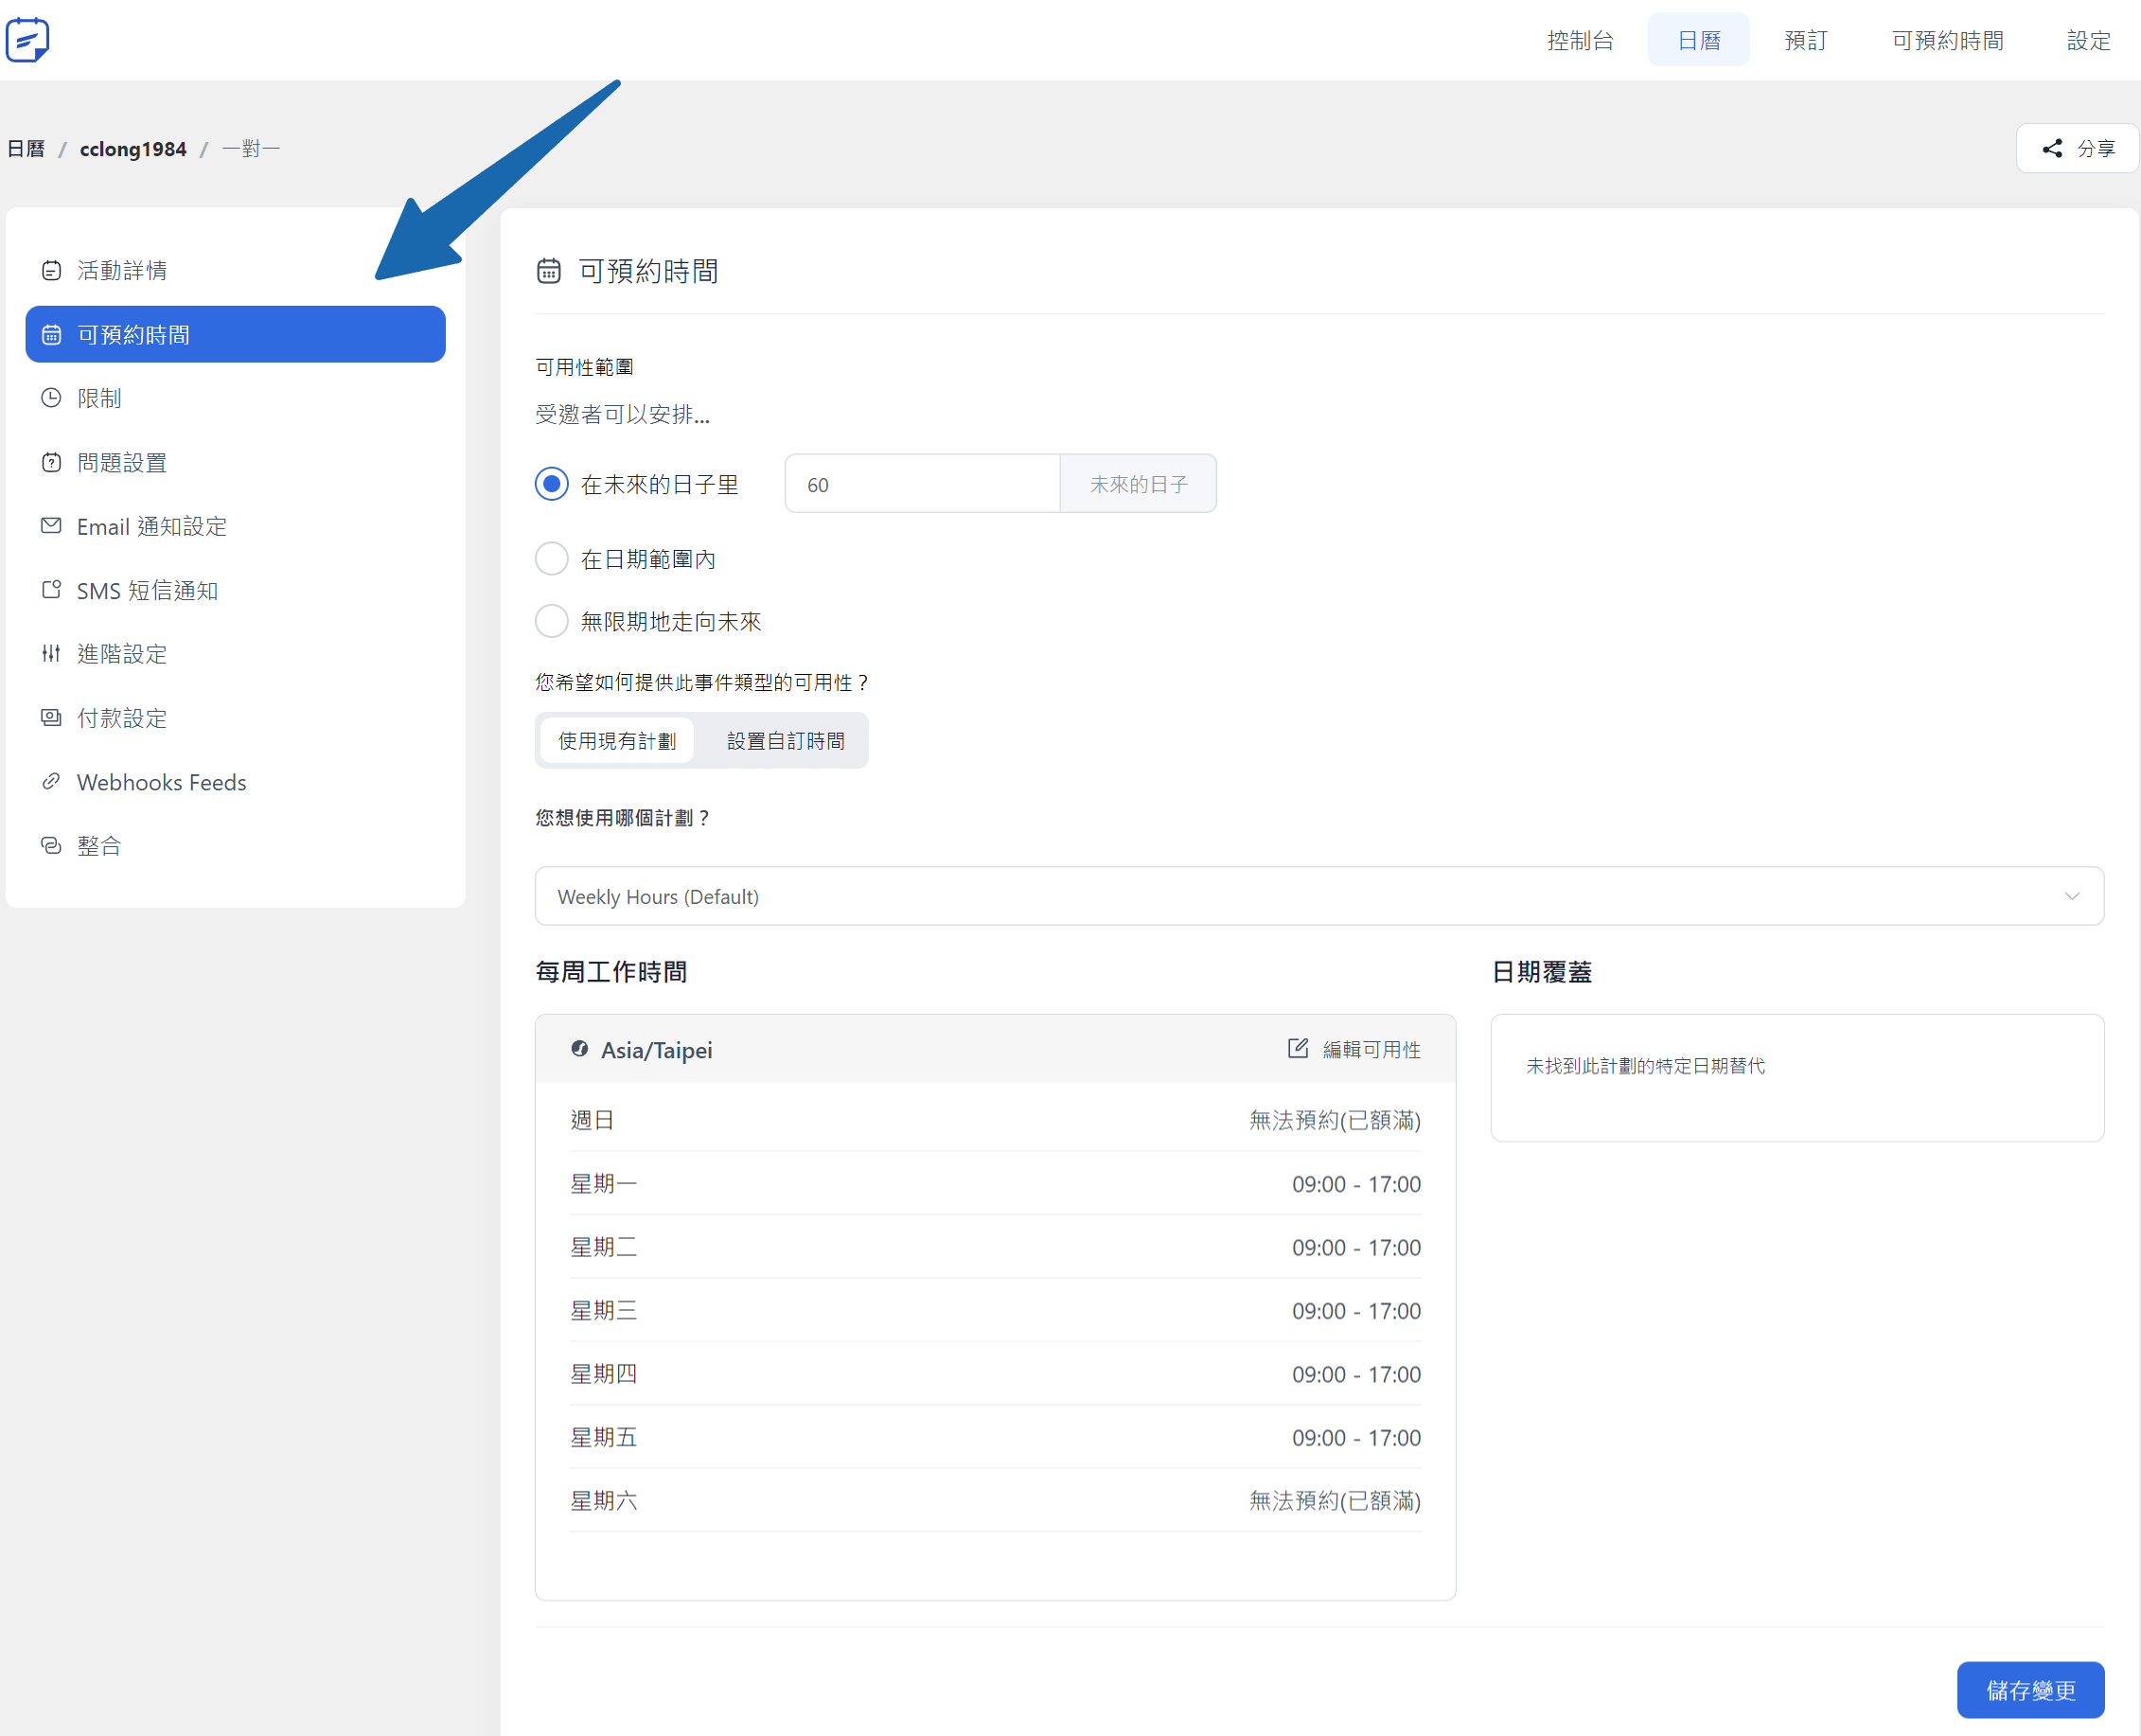Click the chevron arrow of the schedule selector

2071,896
